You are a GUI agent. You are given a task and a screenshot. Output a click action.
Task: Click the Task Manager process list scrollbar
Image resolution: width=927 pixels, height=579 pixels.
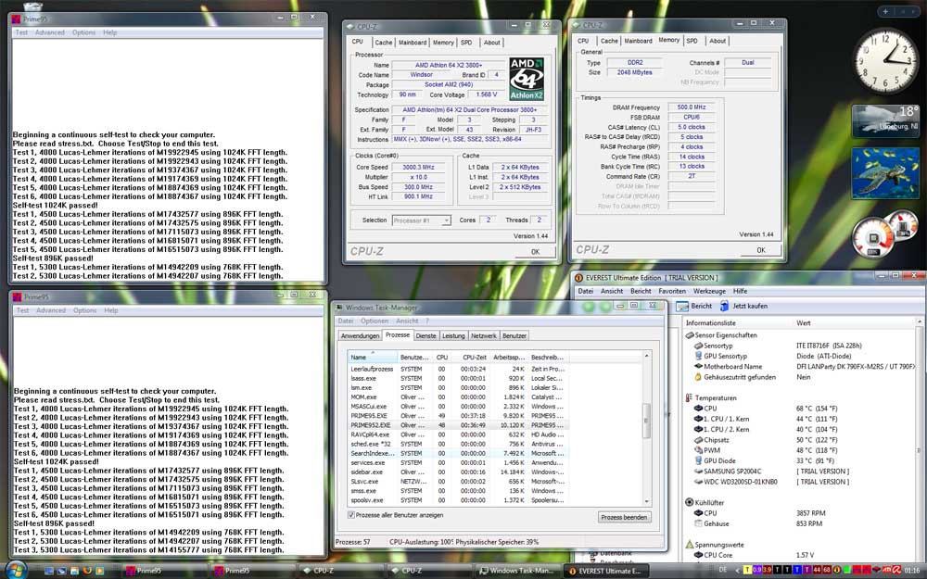click(x=647, y=421)
